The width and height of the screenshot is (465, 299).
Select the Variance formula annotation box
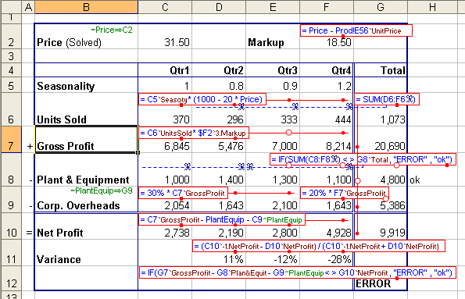coord(319,246)
